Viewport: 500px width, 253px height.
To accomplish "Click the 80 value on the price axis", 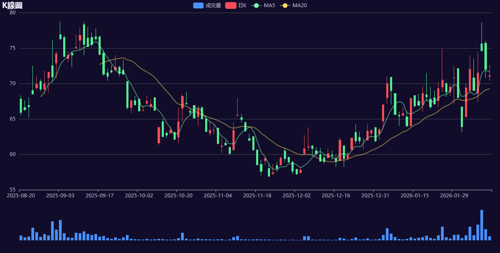I will 13,13.
